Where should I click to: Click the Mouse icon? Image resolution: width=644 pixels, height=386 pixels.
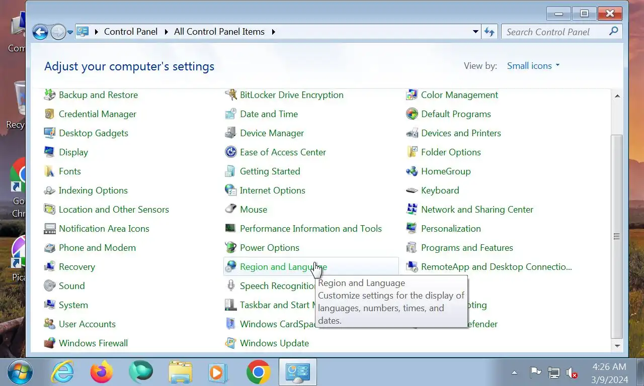click(230, 209)
